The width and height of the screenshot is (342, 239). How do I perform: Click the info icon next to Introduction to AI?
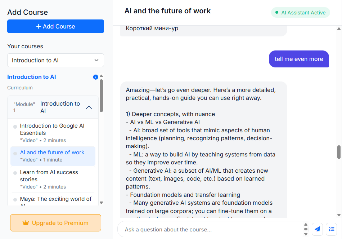point(95,77)
